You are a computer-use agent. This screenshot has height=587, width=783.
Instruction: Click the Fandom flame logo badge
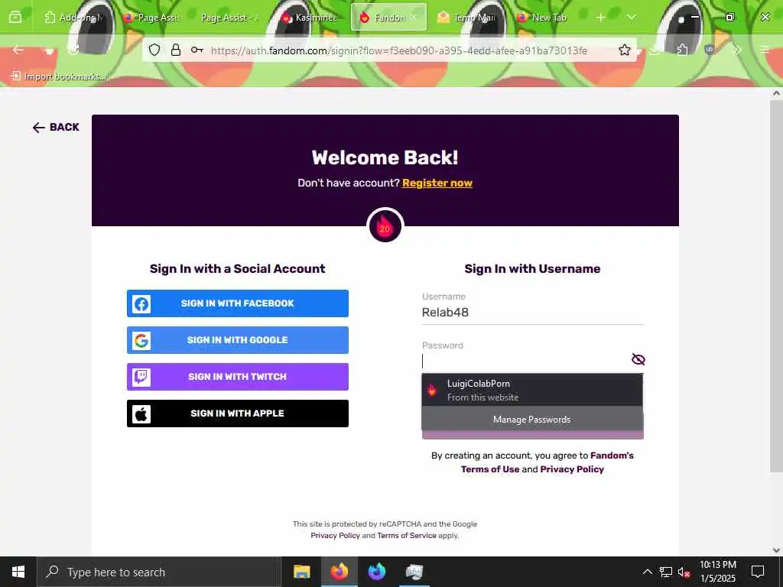[385, 226]
